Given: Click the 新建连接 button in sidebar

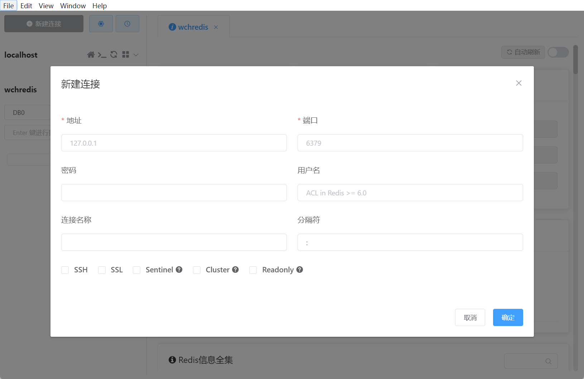Looking at the screenshot, I should [44, 24].
